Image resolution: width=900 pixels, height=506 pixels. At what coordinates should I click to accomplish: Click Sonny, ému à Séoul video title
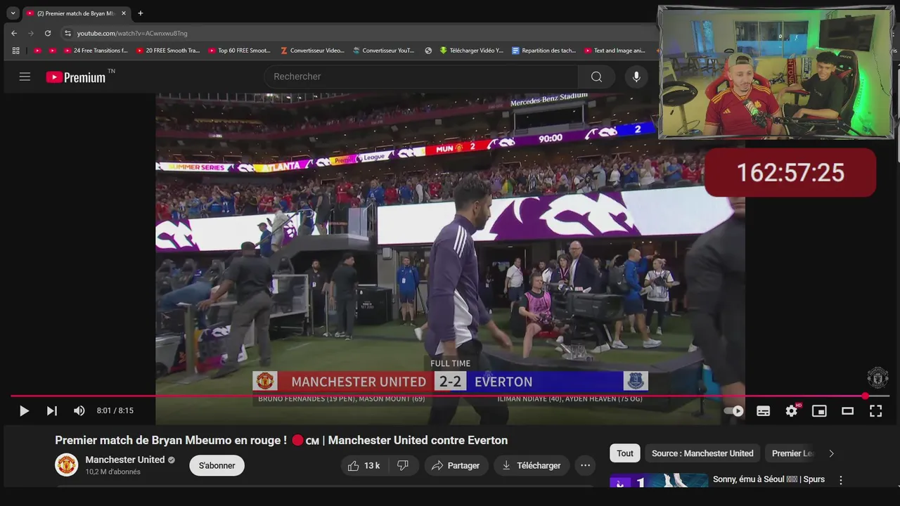click(769, 479)
